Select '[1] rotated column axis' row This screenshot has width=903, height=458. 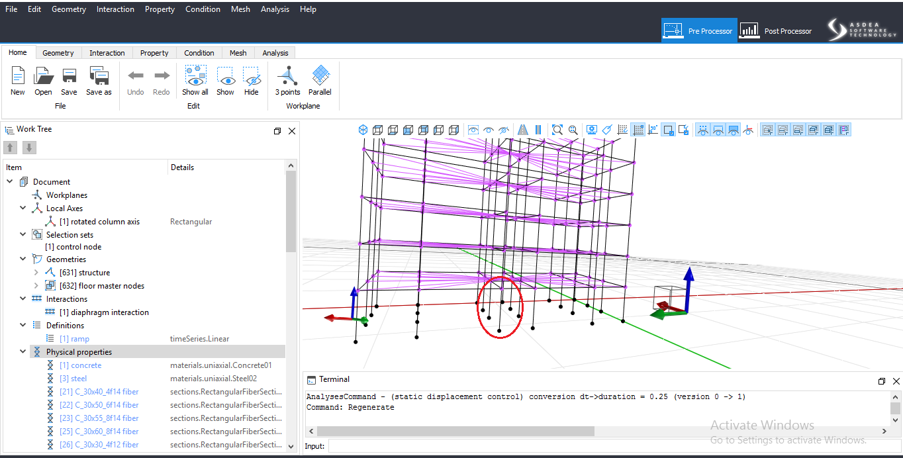pos(144,222)
